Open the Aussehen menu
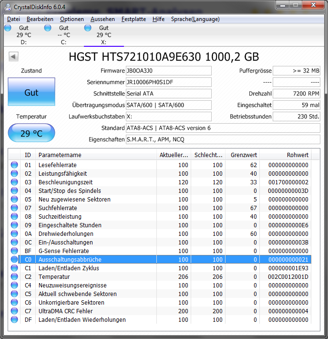The height and width of the screenshot is (339, 328). pos(102,19)
